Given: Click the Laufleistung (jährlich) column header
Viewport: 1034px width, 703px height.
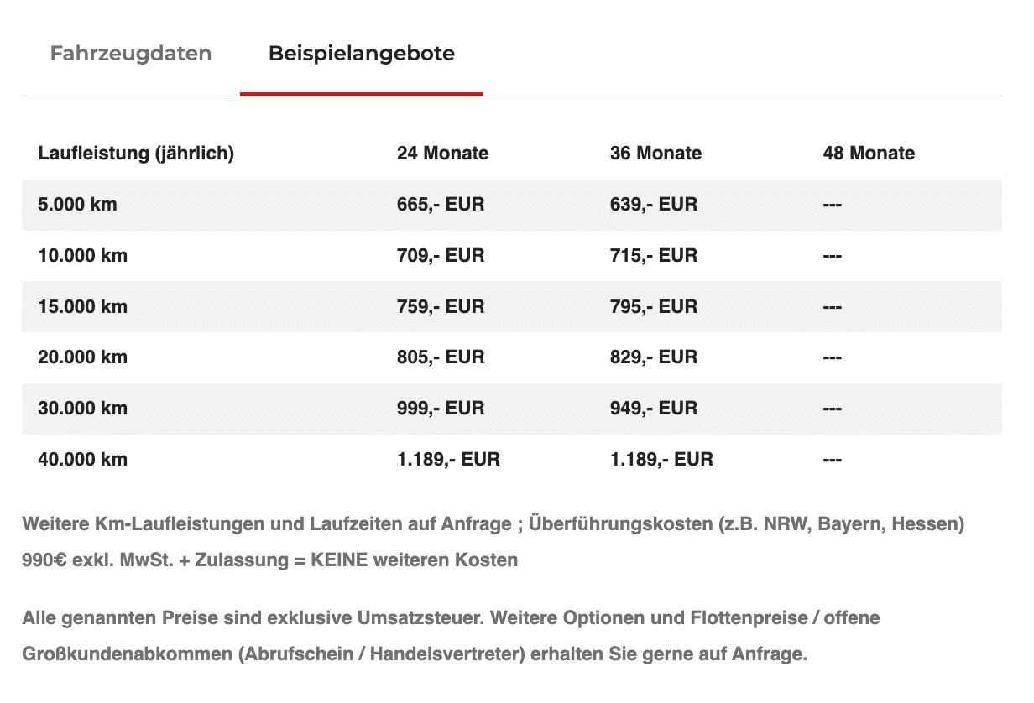Looking at the screenshot, I should 136,154.
